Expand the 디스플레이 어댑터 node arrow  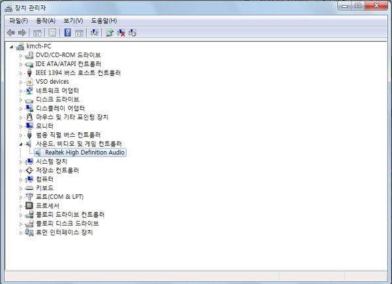click(x=21, y=109)
